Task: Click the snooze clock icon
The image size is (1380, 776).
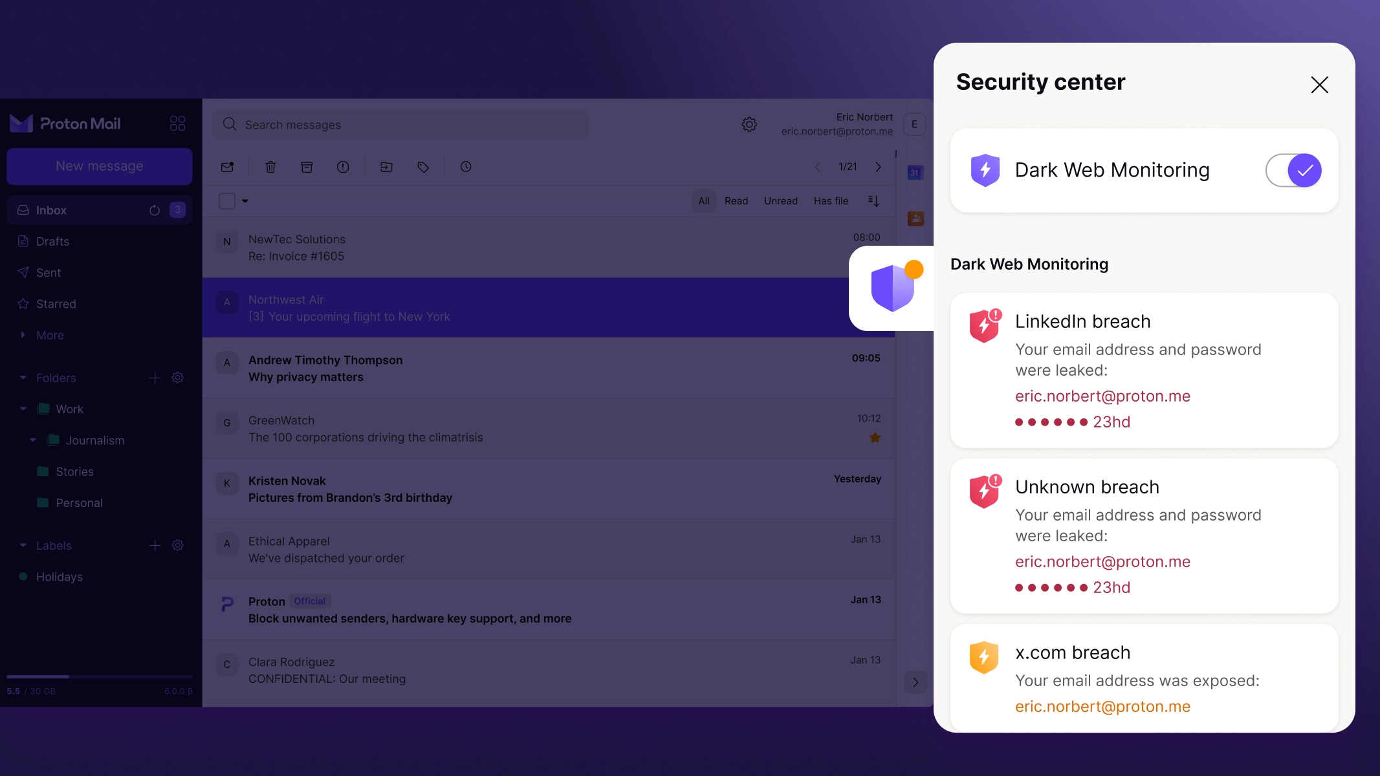Action: (x=466, y=167)
